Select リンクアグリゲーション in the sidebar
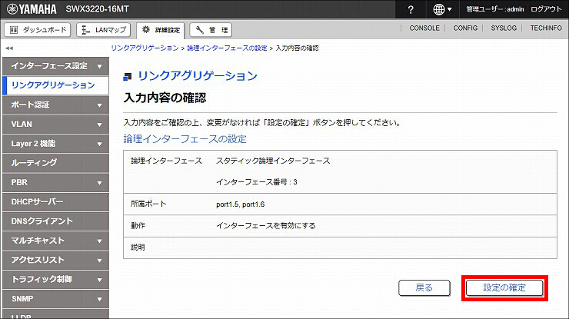569x319 pixels. pos(55,85)
